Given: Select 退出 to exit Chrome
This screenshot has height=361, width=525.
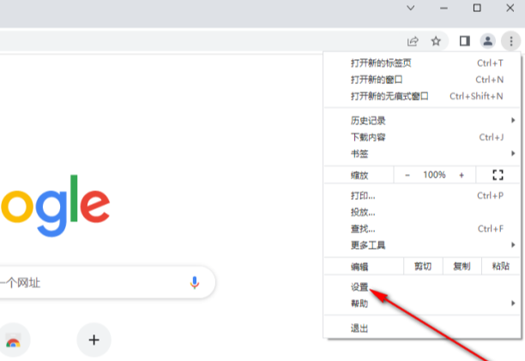Looking at the screenshot, I should [x=422, y=328].
